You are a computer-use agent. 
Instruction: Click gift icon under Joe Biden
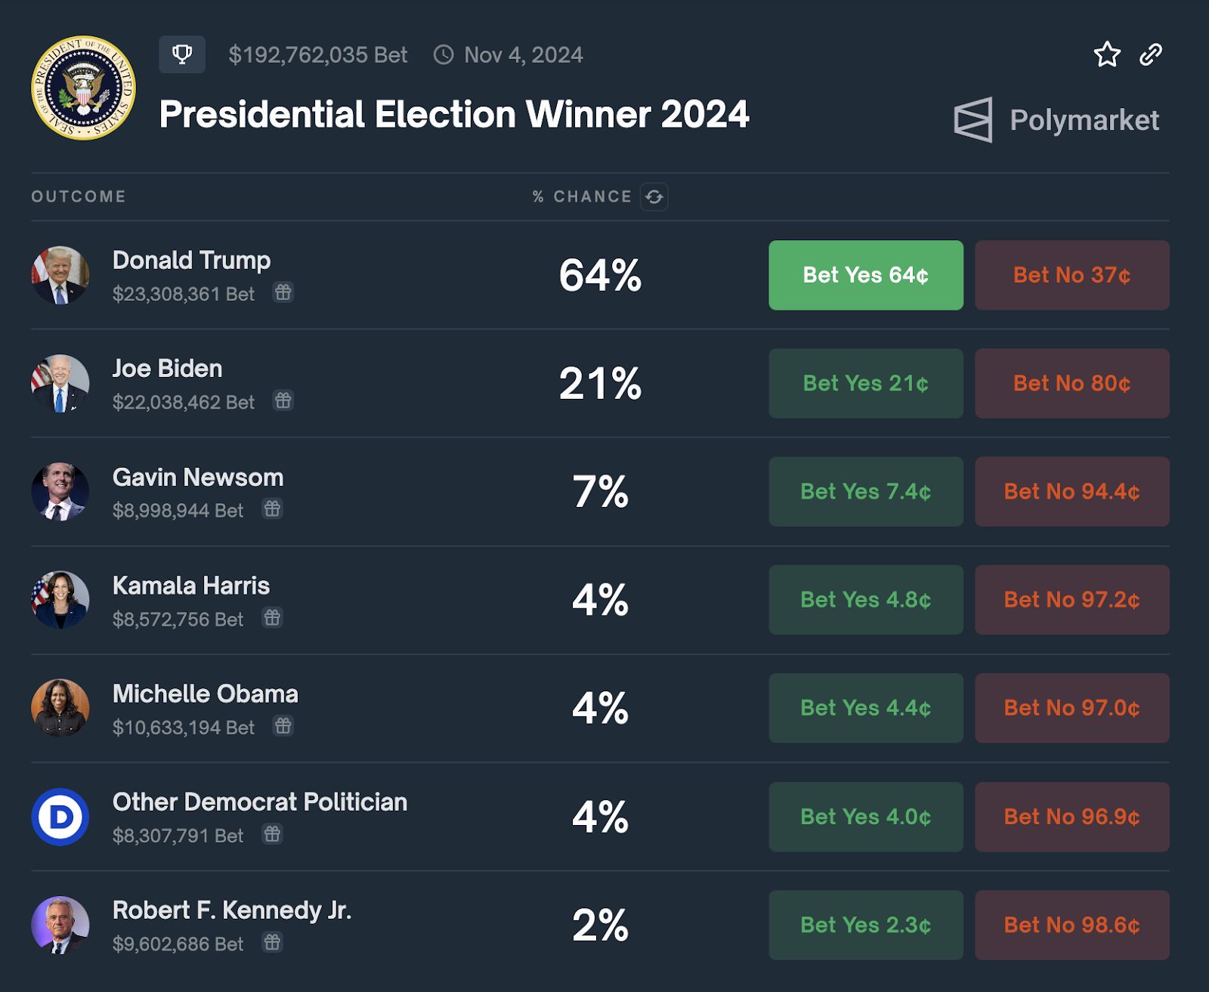(x=283, y=400)
